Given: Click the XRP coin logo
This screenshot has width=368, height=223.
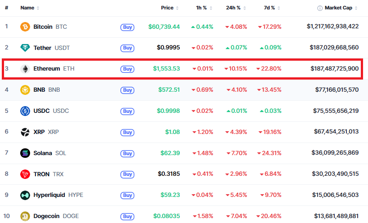Looking at the screenshot, I should tap(25, 132).
